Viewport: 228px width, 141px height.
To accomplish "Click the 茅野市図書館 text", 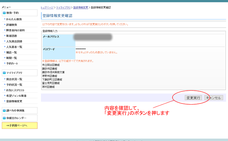I will click(50, 76).
